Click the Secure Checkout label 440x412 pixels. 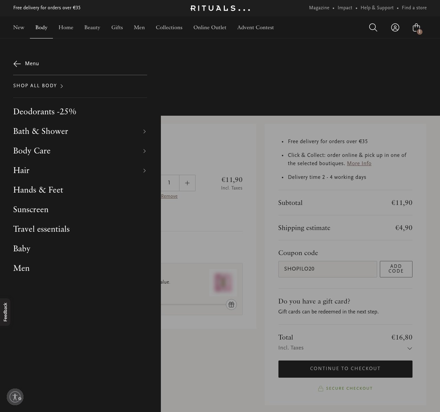click(345, 389)
